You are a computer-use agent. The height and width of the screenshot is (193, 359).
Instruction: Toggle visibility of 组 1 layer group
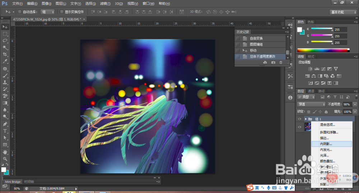tap(299, 119)
